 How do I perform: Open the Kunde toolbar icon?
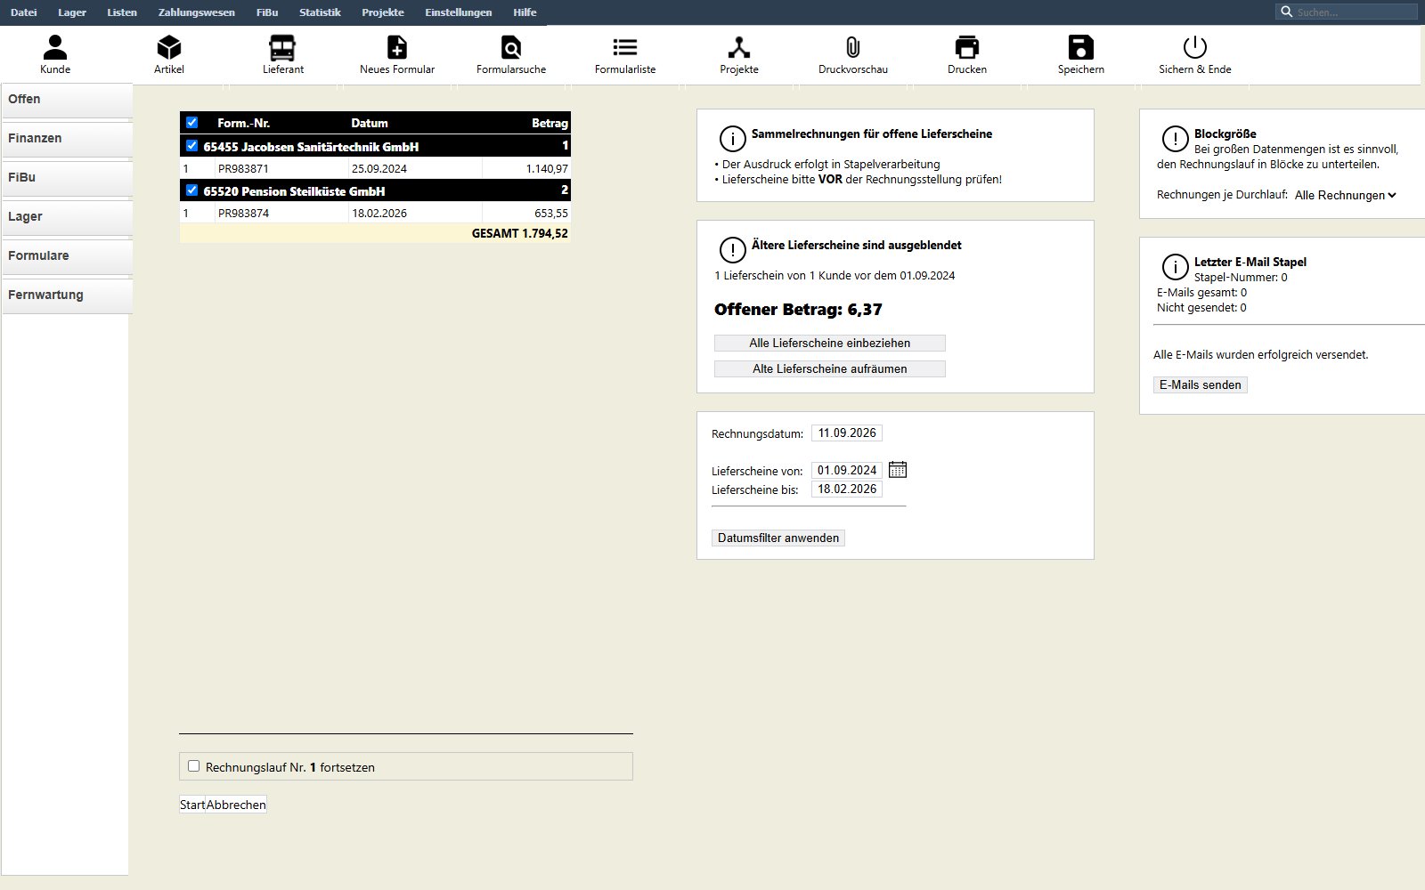pos(55,47)
